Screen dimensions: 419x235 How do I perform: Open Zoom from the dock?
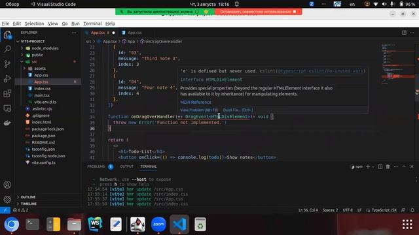[x=158, y=224]
